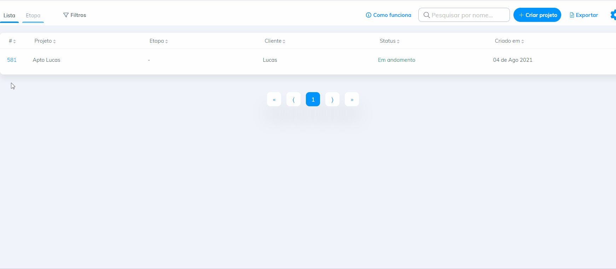Select the Apto Lucas project name
Image resolution: width=616 pixels, height=269 pixels.
(47, 60)
